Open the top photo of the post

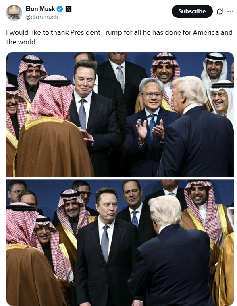click(120, 114)
